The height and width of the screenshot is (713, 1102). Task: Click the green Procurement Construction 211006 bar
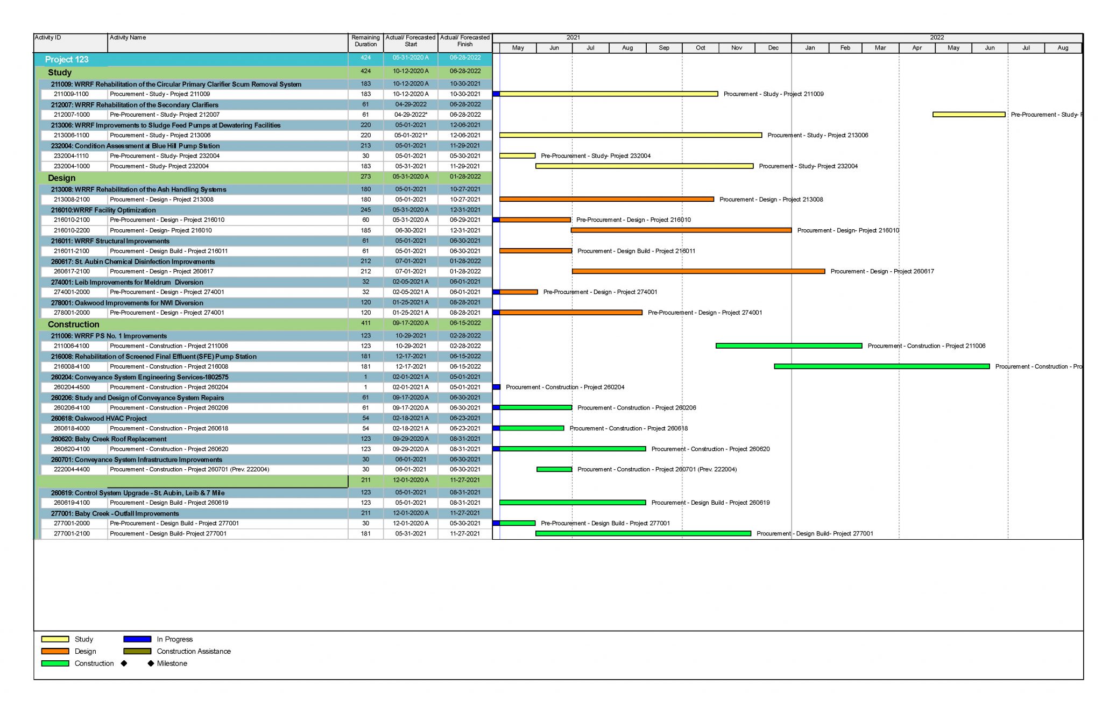point(789,346)
